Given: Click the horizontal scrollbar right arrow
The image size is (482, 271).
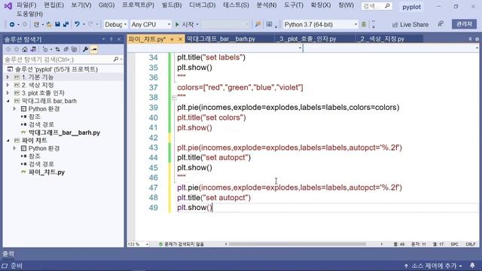Looking at the screenshot, I should click(382, 244).
